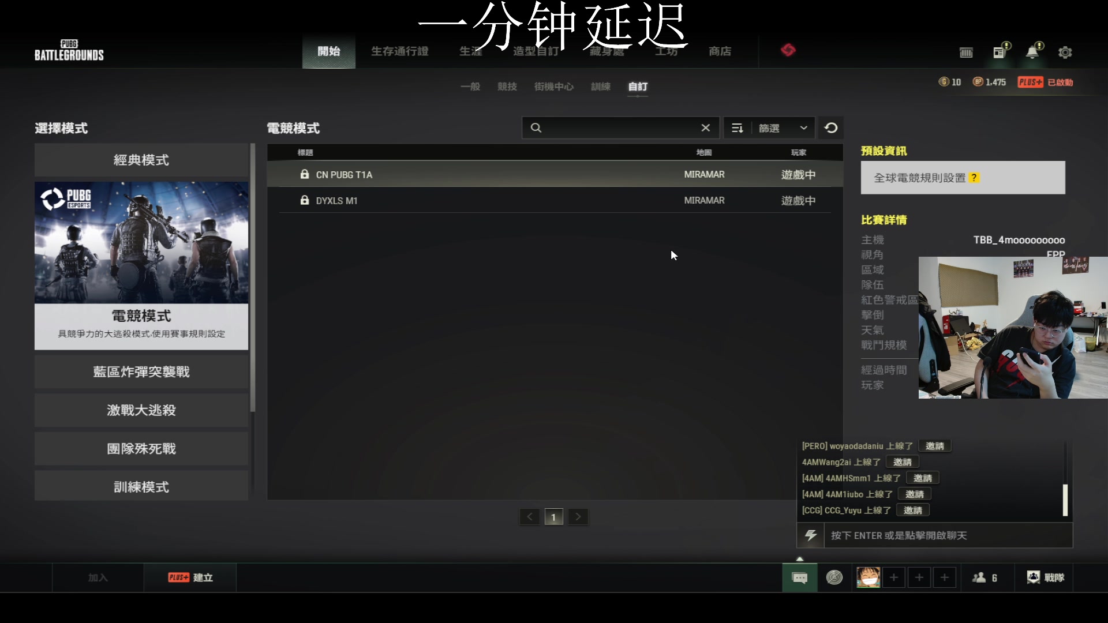Screen dimensions: 1108x623
Task: Click the search magnifier icon
Action: pos(536,128)
